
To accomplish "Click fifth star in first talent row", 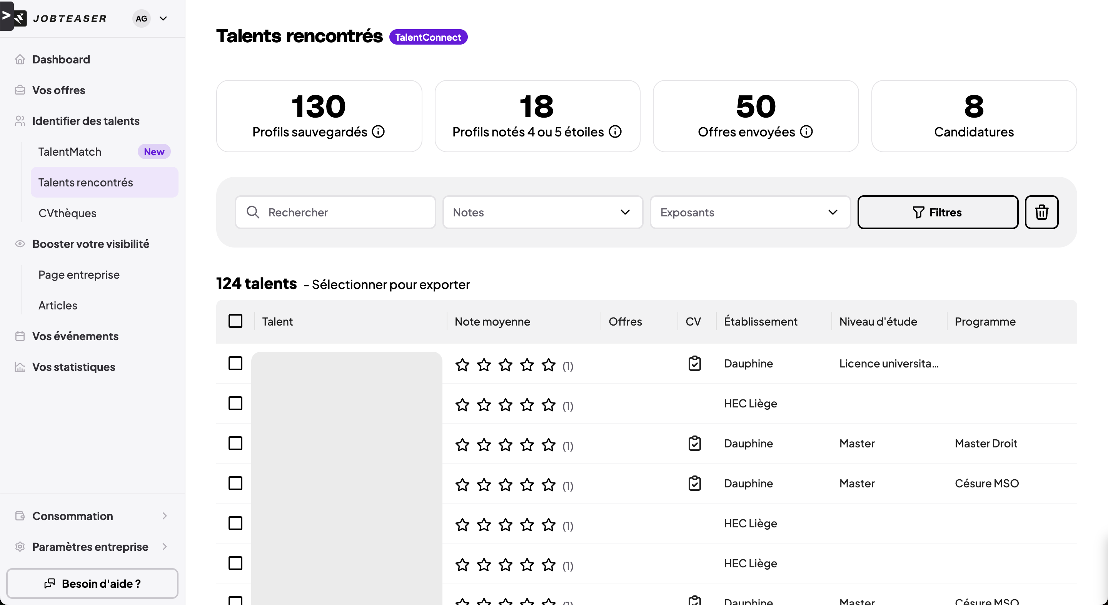I will coord(548,365).
